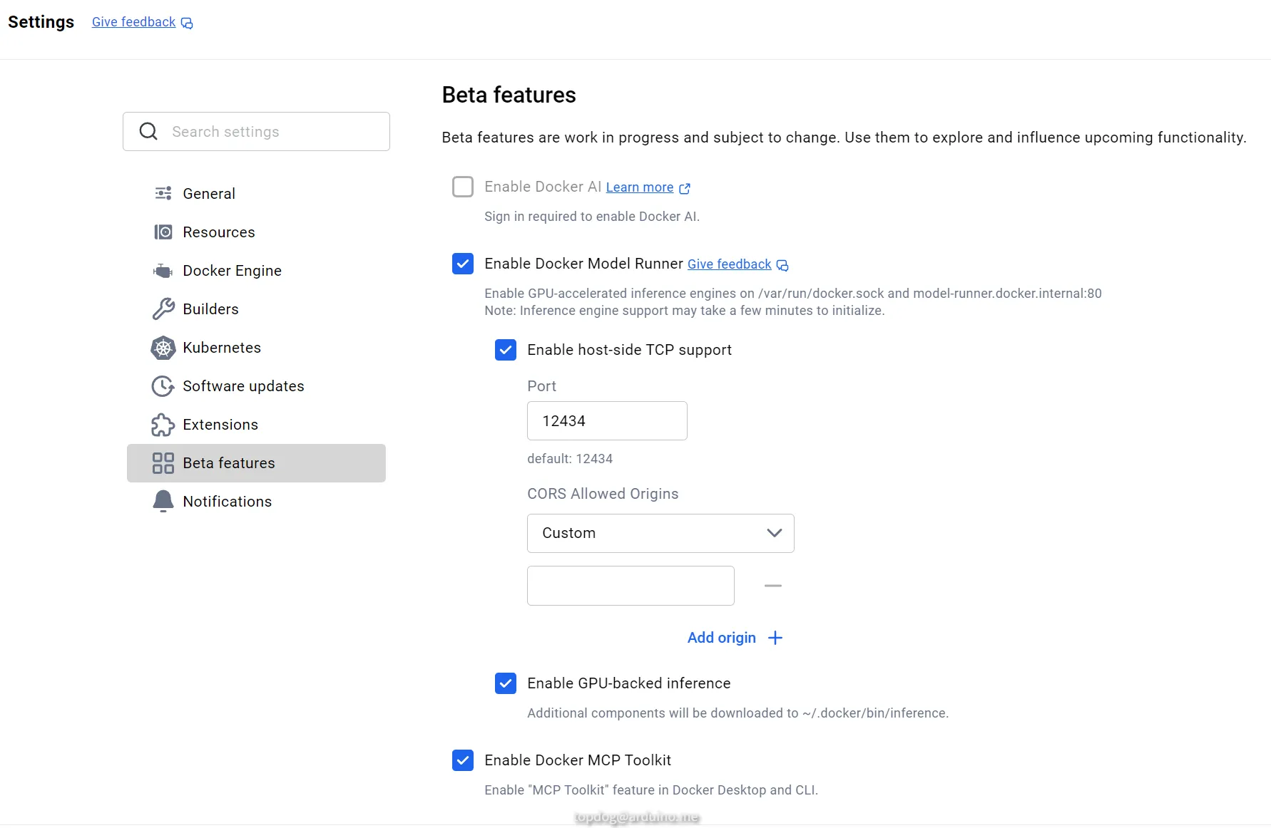
Task: Click Give feedback link beside Settings title
Action: [x=134, y=22]
